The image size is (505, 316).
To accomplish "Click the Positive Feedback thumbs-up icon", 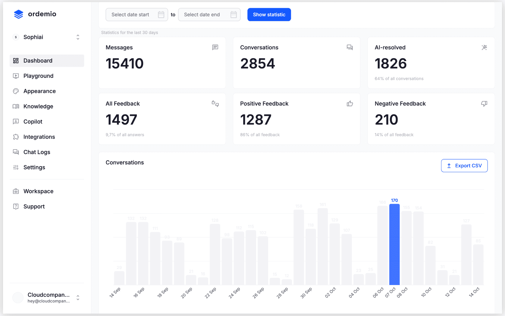I will click(350, 104).
